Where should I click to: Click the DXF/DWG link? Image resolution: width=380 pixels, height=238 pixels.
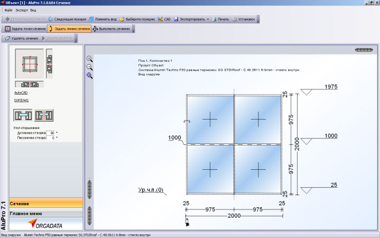[x=22, y=100]
